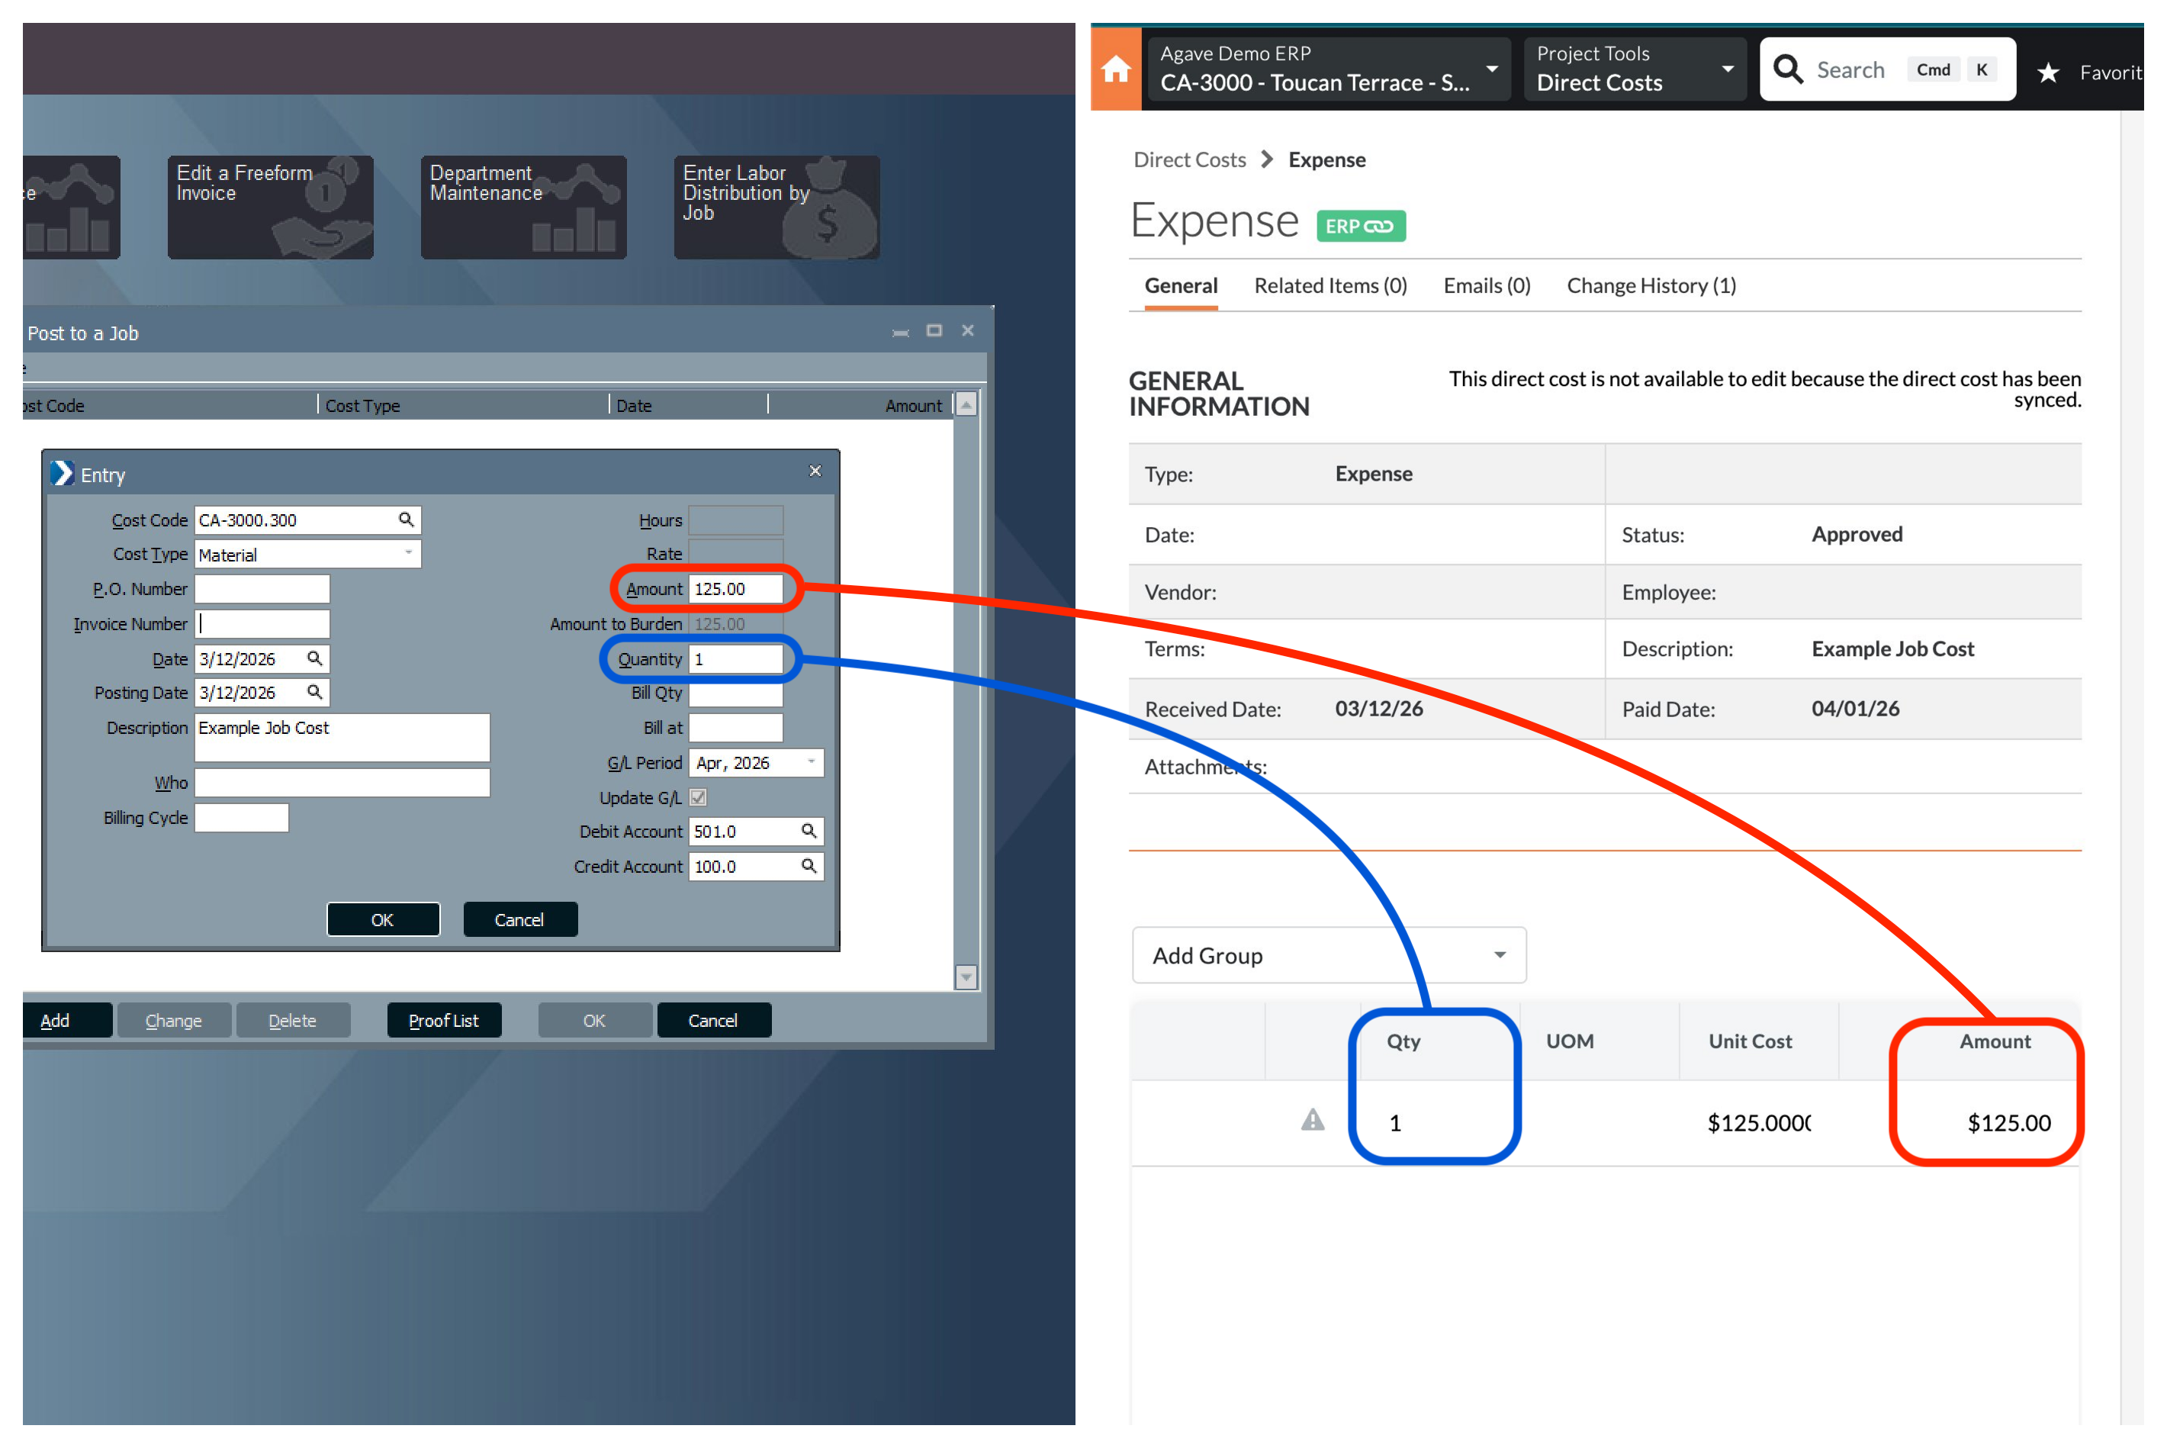Expand the Add Group dropdown
Image resolution: width=2167 pixels, height=1448 pixels.
[1500, 955]
